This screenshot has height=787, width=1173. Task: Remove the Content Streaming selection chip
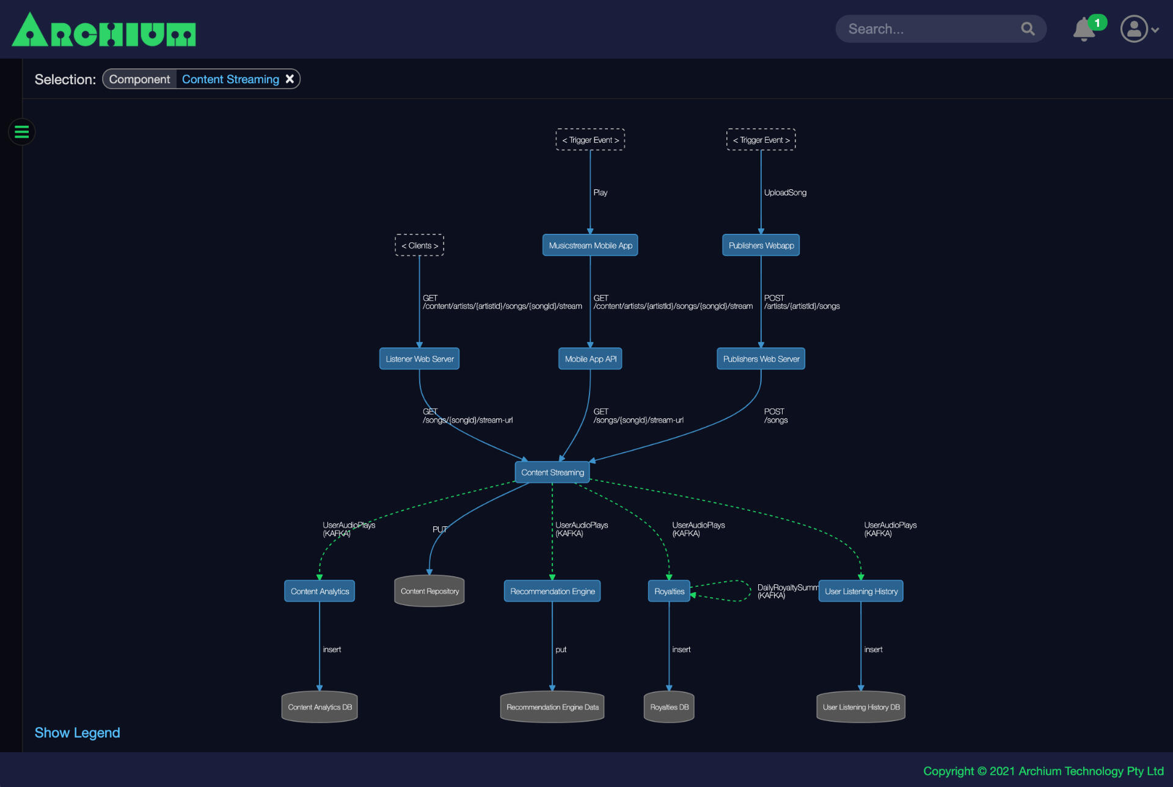[290, 79]
